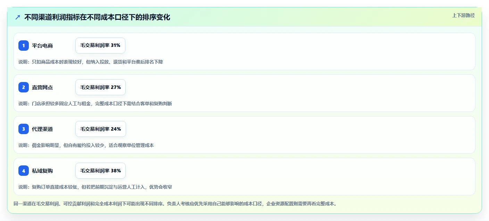Click the 私域复购 channel name
The width and height of the screenshot is (489, 221).
click(x=42, y=171)
